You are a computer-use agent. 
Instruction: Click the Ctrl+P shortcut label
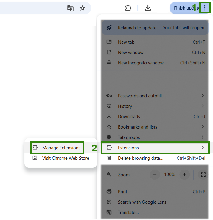pyautogui.click(x=199, y=192)
